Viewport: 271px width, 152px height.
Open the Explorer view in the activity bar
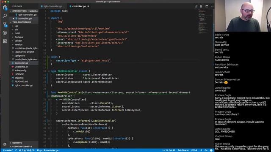5,8
